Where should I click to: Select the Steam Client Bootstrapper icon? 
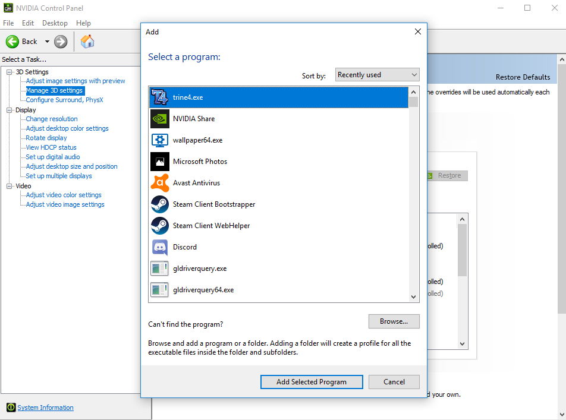click(159, 204)
